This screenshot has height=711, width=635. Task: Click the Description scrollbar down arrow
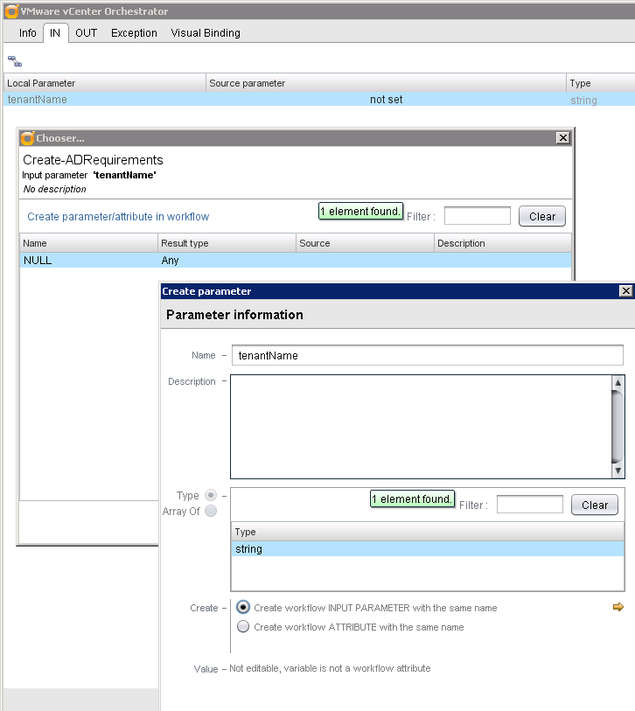(x=618, y=471)
